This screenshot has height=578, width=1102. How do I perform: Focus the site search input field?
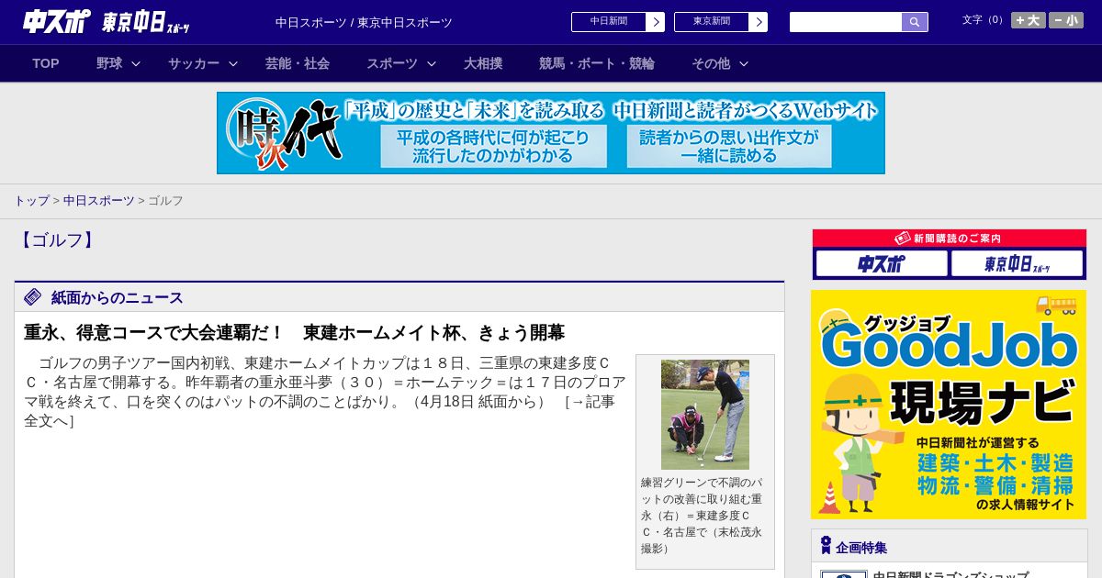pos(846,22)
